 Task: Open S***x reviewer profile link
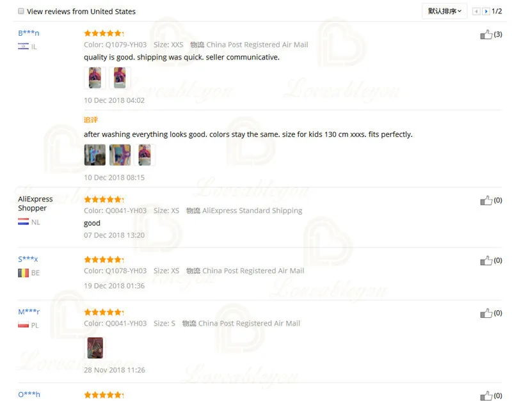(x=28, y=259)
